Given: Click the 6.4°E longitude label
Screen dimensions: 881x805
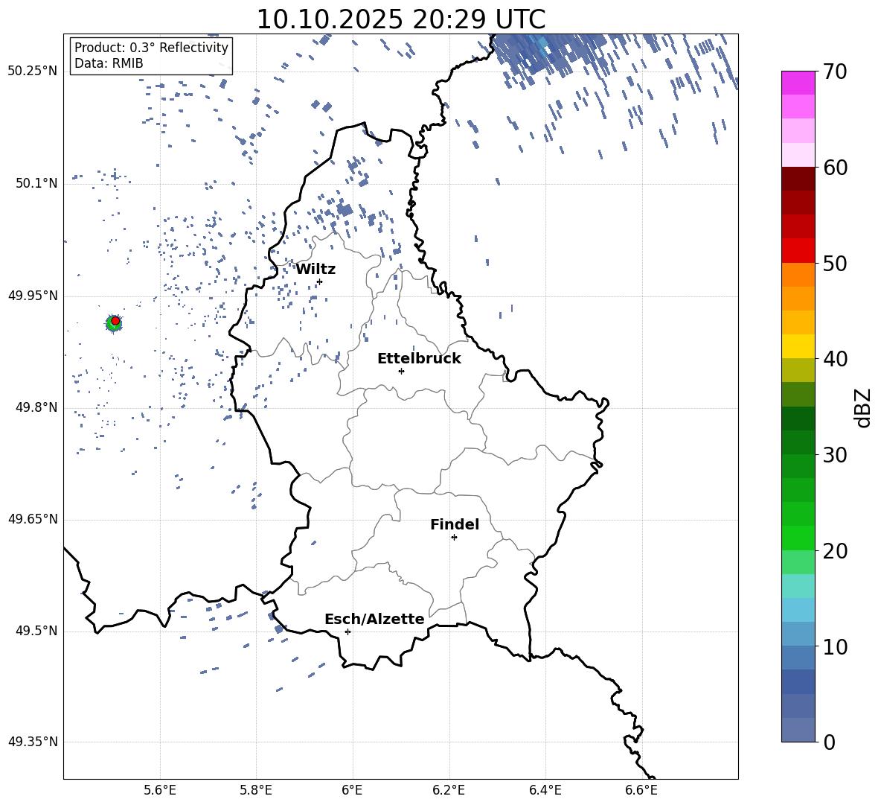Looking at the screenshot, I should [x=545, y=790].
